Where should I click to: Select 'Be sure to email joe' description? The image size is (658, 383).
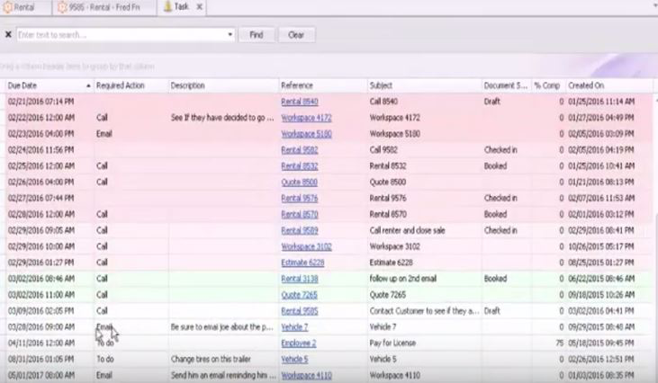[x=222, y=327]
